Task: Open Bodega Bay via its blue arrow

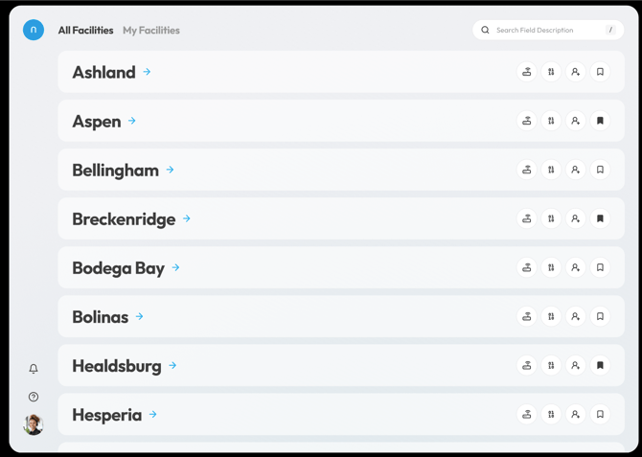Action: 175,267
